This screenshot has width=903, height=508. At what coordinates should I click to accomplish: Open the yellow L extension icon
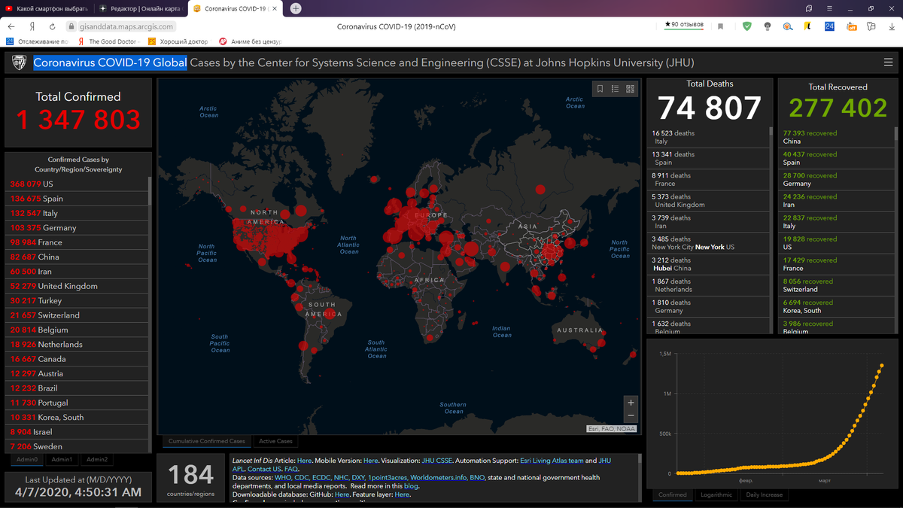pos(807,26)
